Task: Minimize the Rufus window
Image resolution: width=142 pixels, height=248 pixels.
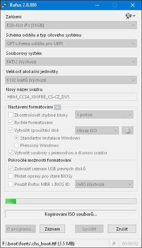Action: [97, 5]
